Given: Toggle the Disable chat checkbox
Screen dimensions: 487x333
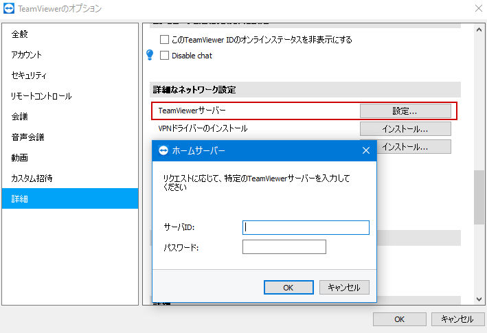Looking at the screenshot, I should click(164, 56).
